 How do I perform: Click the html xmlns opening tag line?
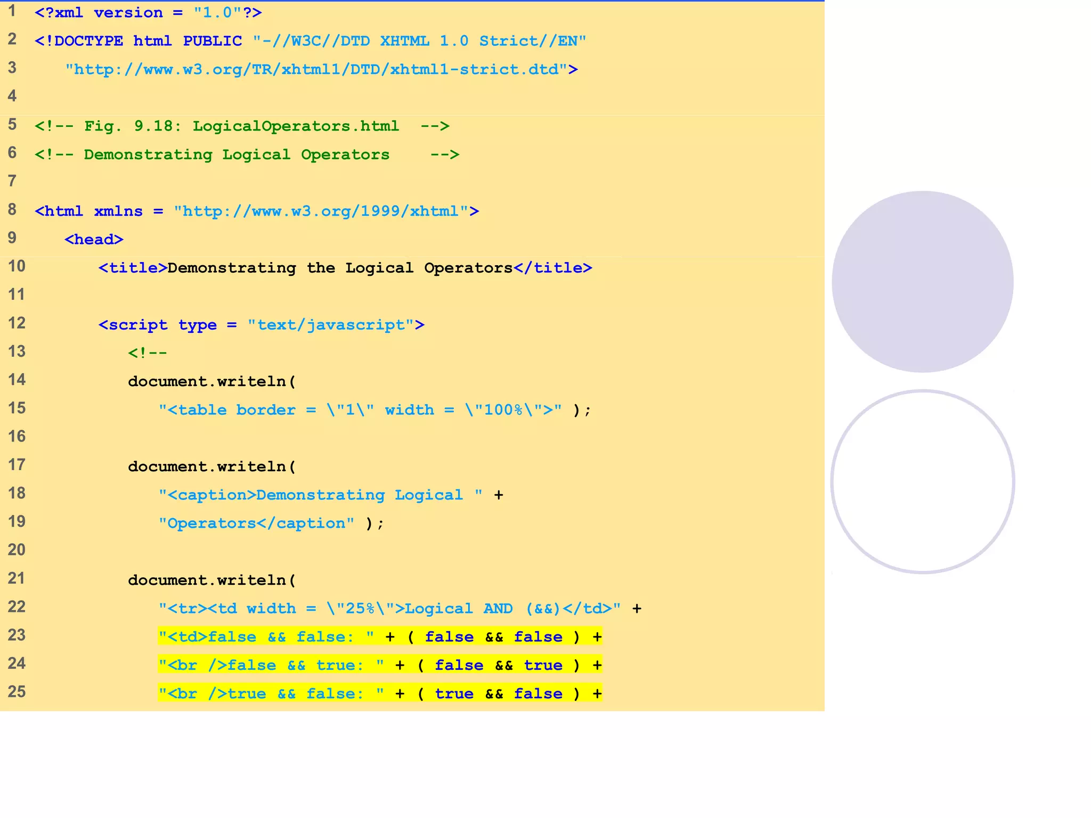pyautogui.click(x=257, y=211)
